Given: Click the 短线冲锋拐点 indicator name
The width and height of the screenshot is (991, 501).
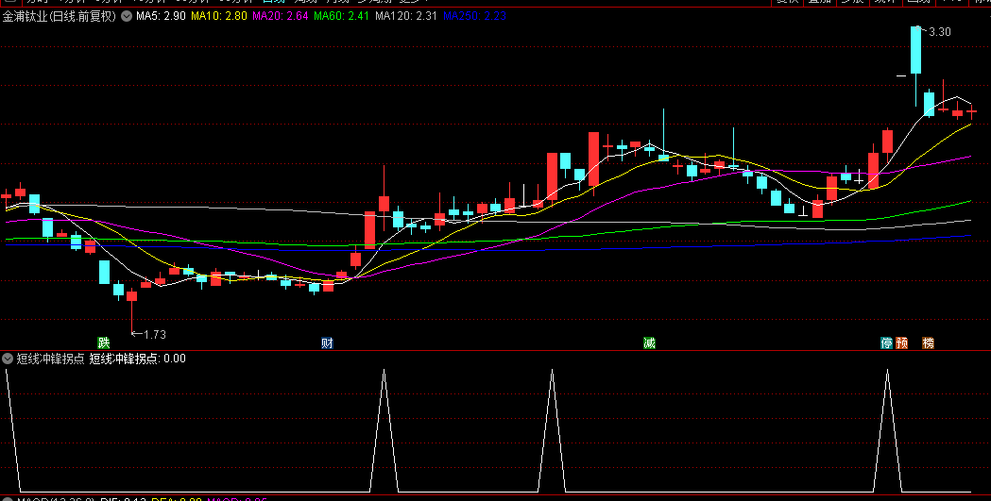Looking at the screenshot, I should [51, 359].
